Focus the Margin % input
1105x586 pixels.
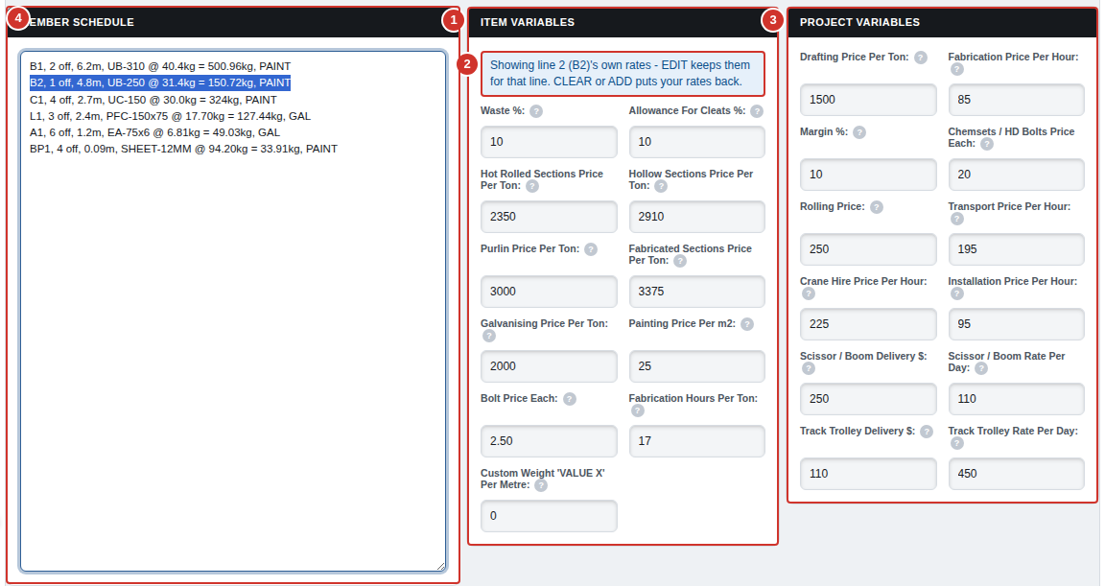pos(868,175)
